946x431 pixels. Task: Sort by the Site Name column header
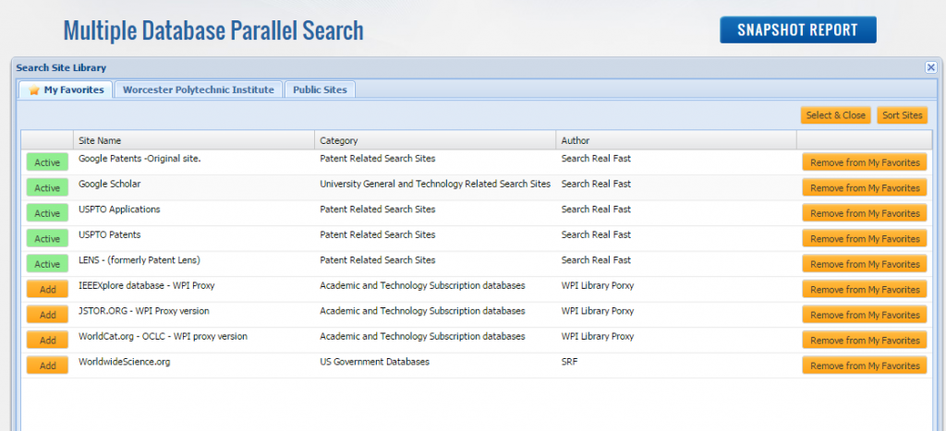coord(194,140)
